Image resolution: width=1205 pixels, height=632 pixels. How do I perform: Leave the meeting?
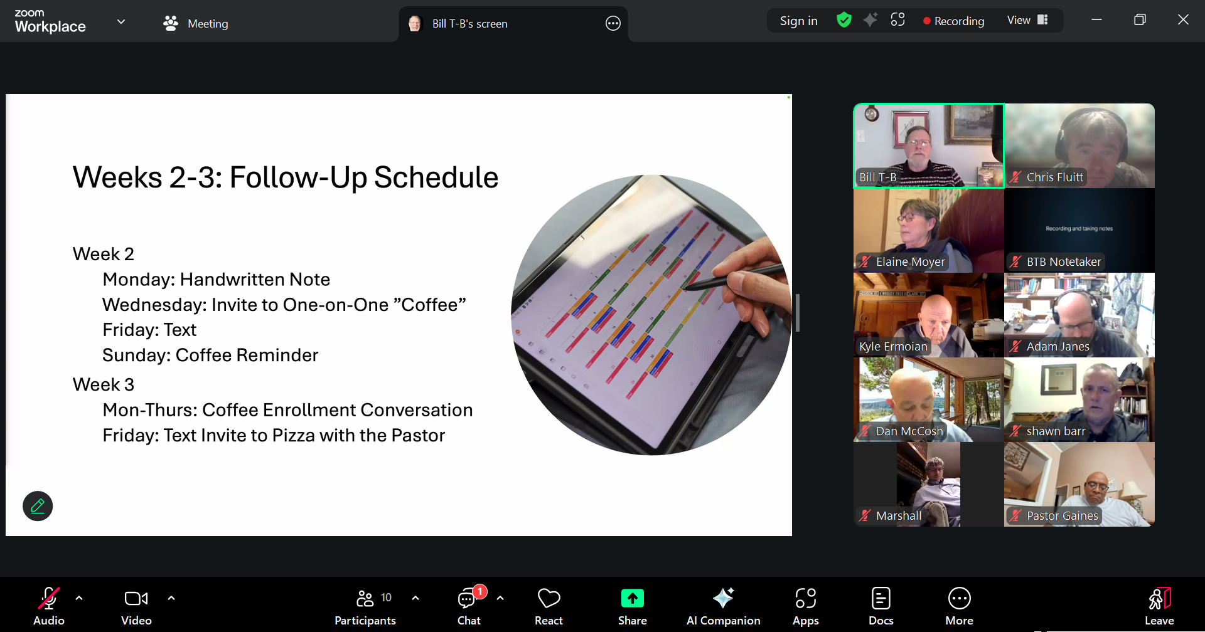coord(1159,606)
